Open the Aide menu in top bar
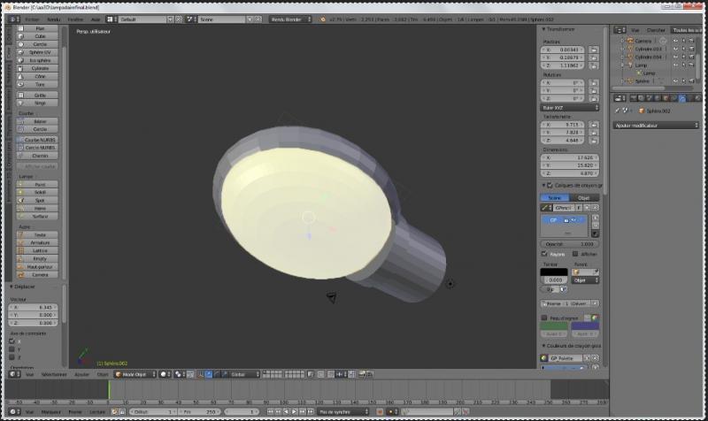This screenshot has height=421, width=708. point(96,18)
